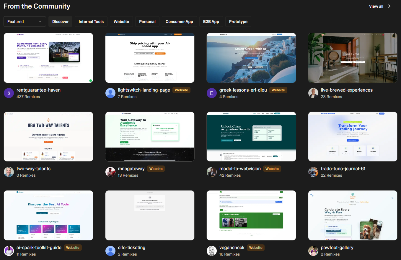The width and height of the screenshot is (401, 260).
Task: Click the ai-spark-toolkit-guide author avatar
Action: [x=9, y=251]
